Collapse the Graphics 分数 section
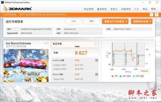Image resolution: width=161 pixels, height=102 pixels. (x=97, y=60)
